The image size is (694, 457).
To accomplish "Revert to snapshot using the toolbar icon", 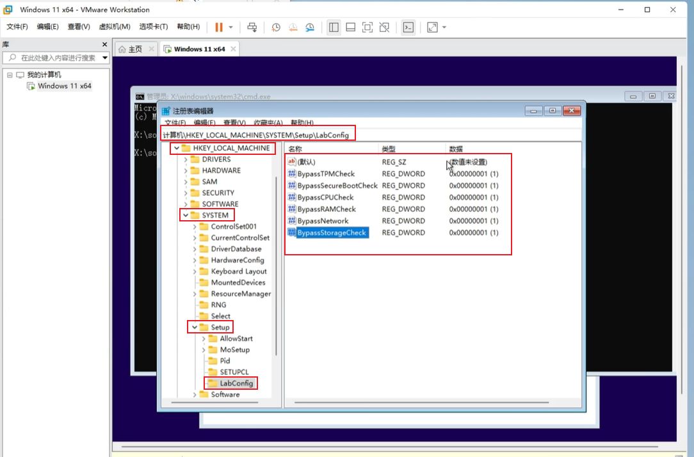I will pos(293,27).
